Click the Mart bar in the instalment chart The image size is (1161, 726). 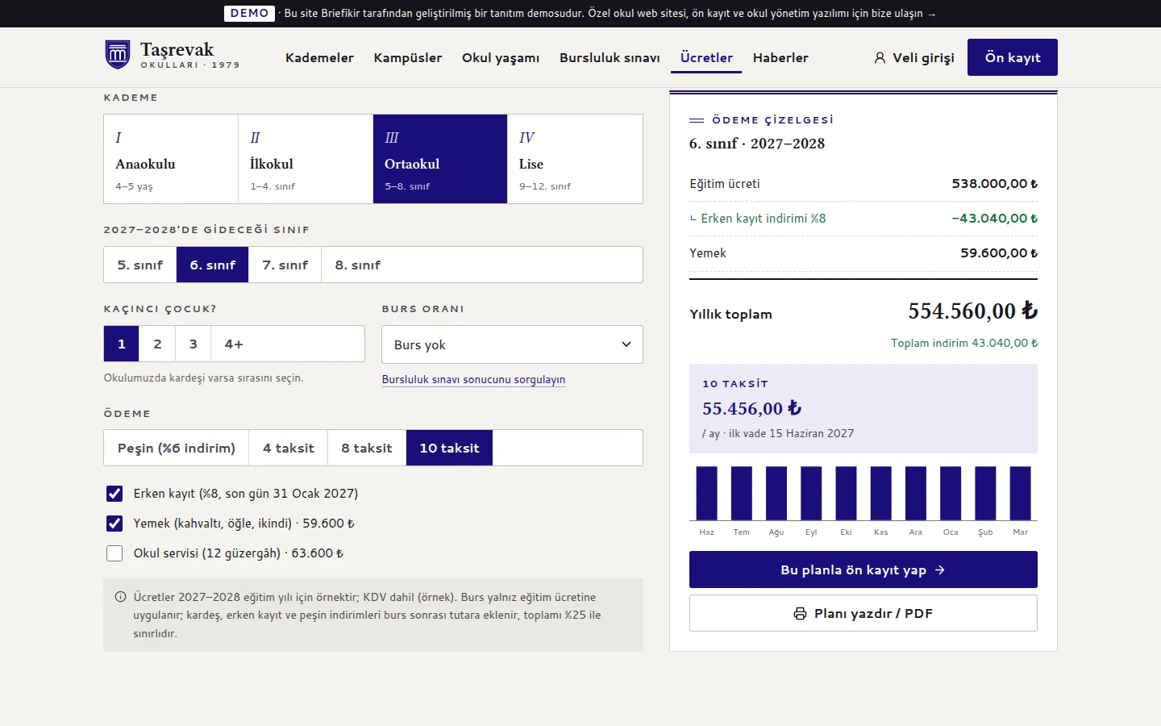[x=1021, y=493]
